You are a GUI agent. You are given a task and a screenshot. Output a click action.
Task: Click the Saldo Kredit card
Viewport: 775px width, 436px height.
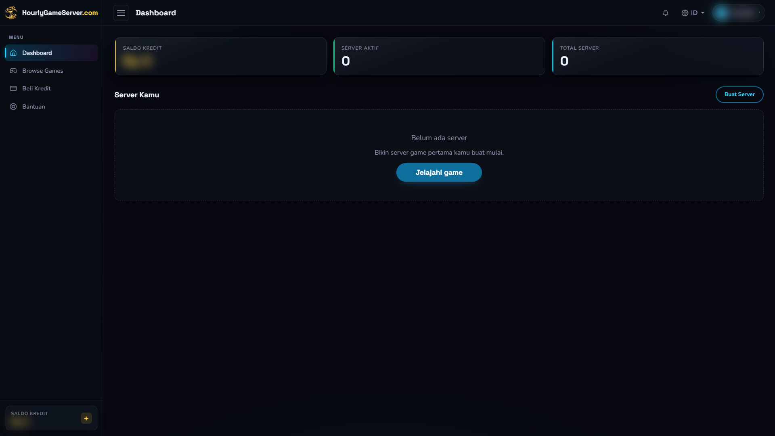220,56
